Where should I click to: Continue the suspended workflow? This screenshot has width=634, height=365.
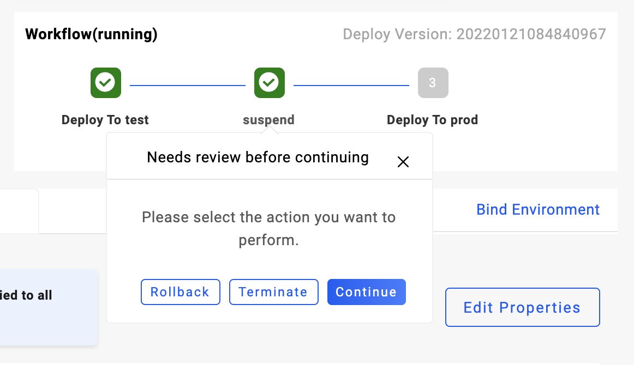click(366, 292)
